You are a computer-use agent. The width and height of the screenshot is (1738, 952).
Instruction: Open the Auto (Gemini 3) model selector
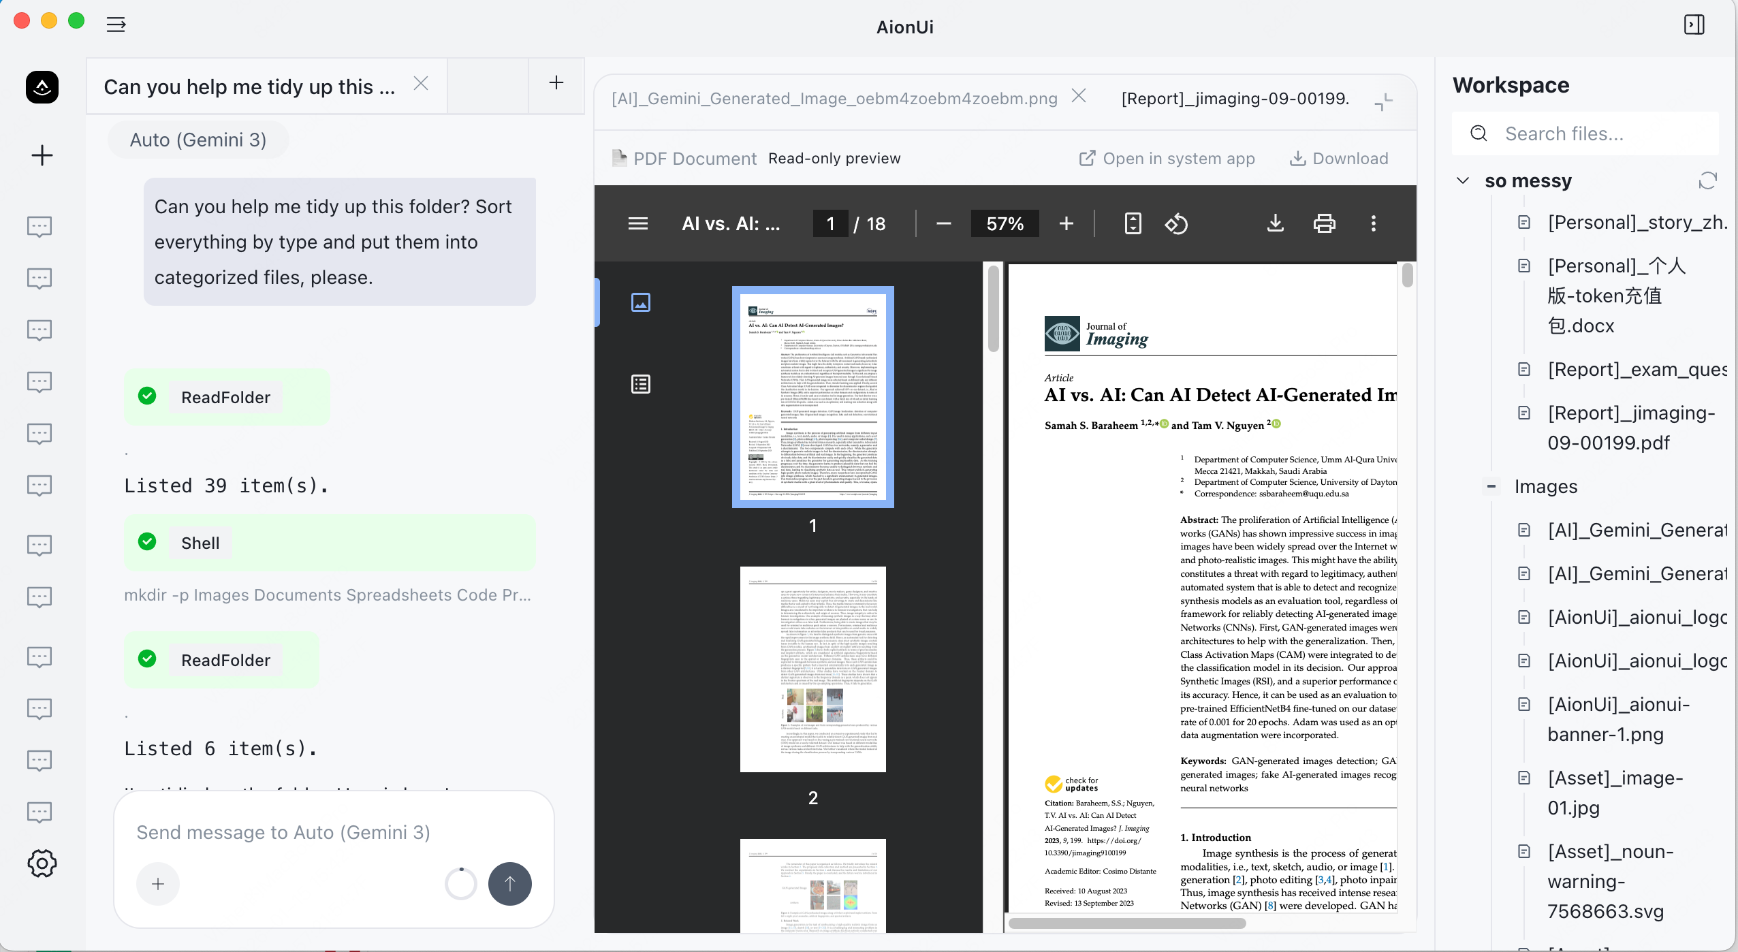coord(198,140)
